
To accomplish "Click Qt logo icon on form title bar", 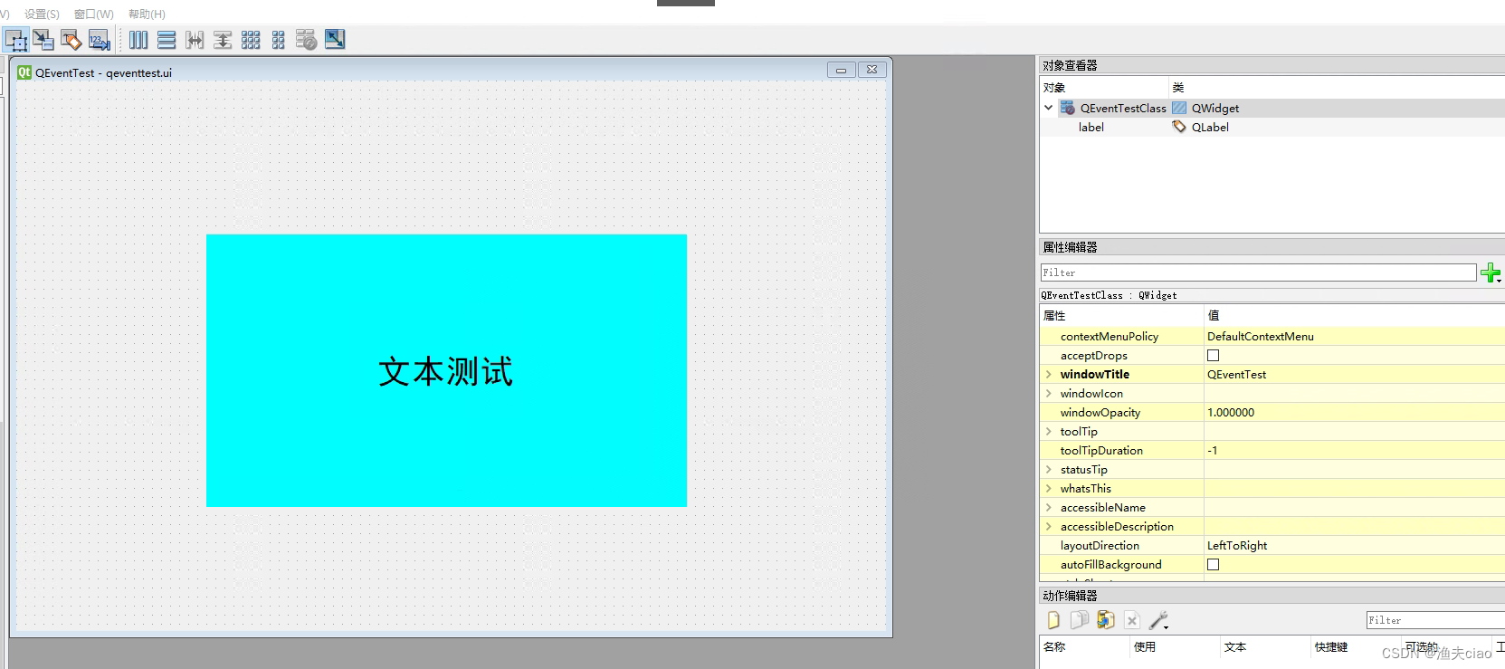I will click(x=24, y=72).
